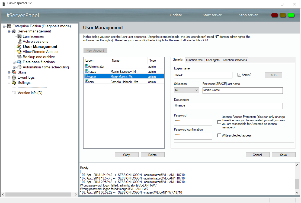Sort the user list by Logon column
Image resolution: width=301 pixels, height=203 pixels.
(x=97, y=61)
